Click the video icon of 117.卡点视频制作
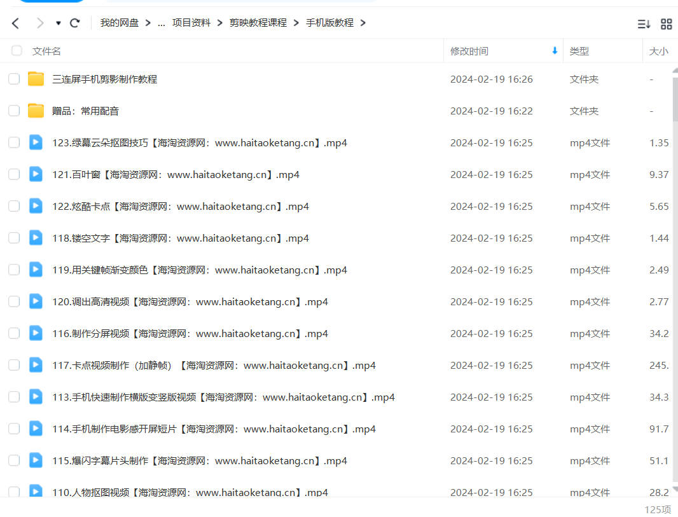 tap(36, 365)
